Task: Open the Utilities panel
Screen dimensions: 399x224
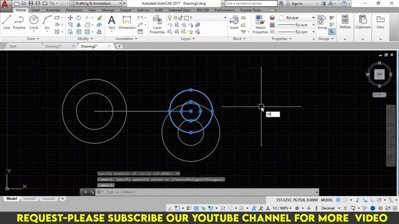Action: (x=345, y=22)
